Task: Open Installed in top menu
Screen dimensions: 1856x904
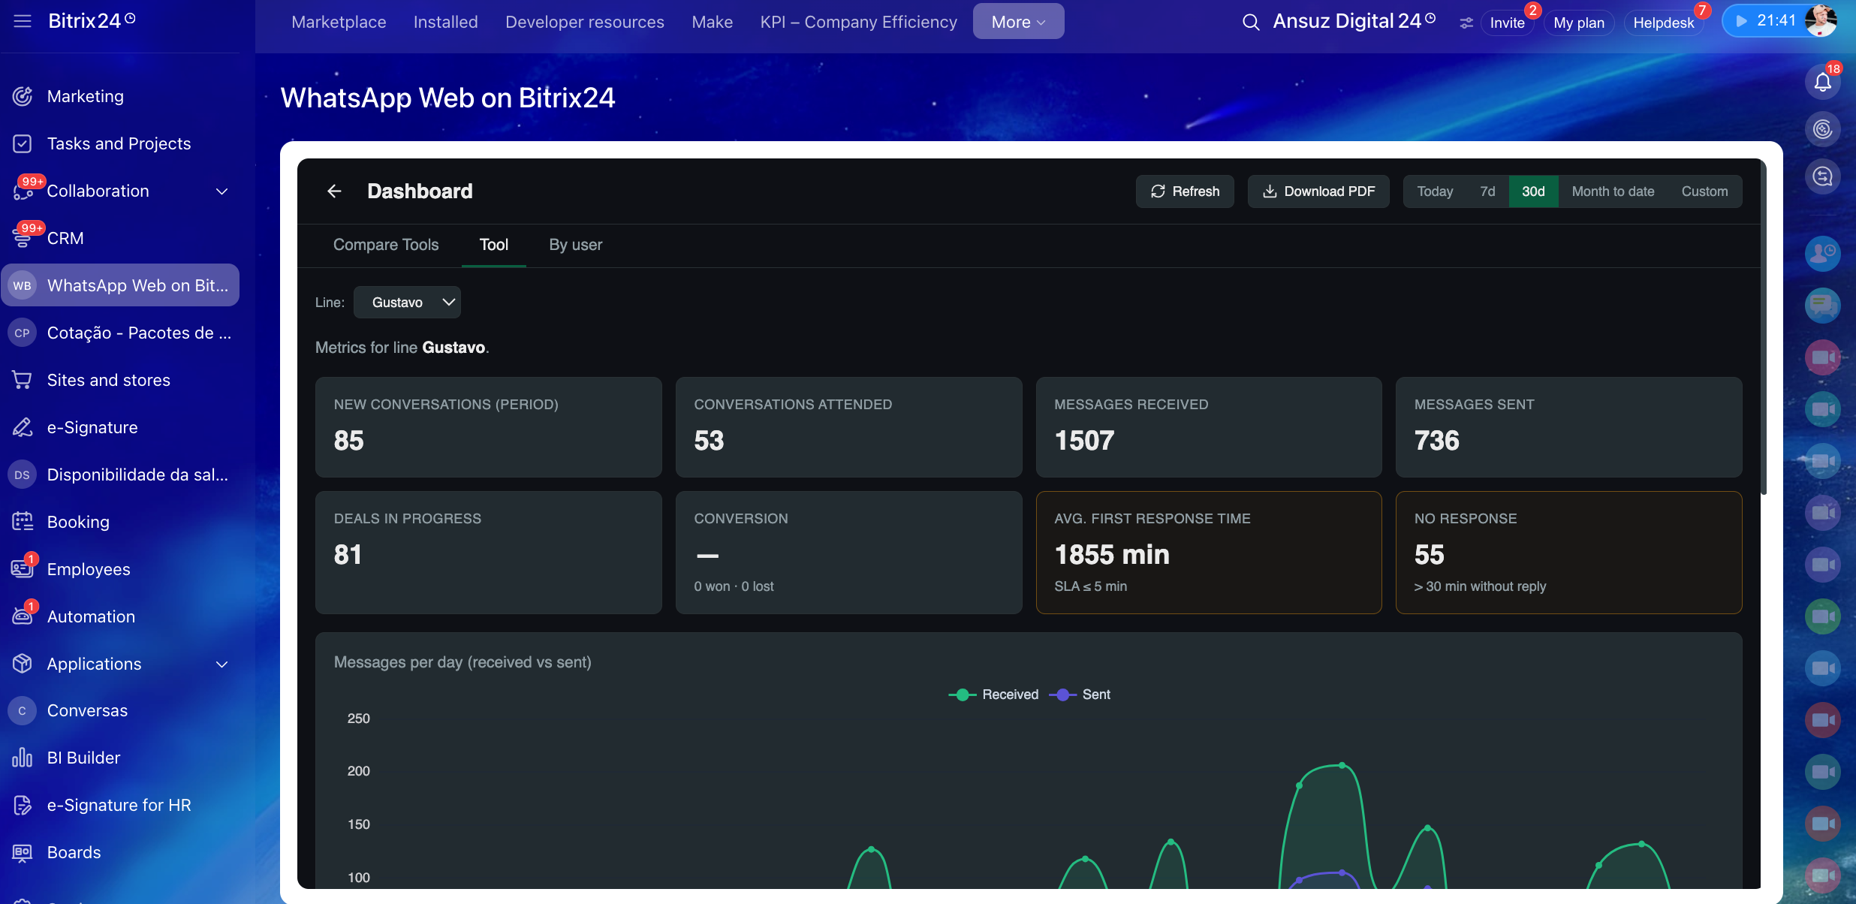Action: pos(446,22)
